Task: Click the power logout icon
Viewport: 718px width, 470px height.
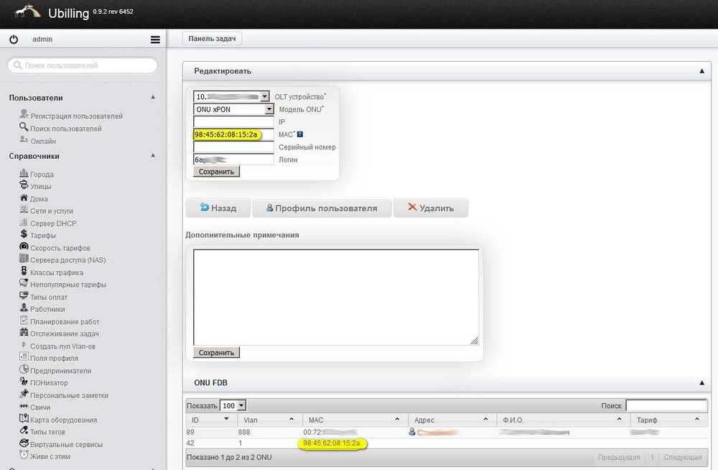Action: pyautogui.click(x=14, y=40)
